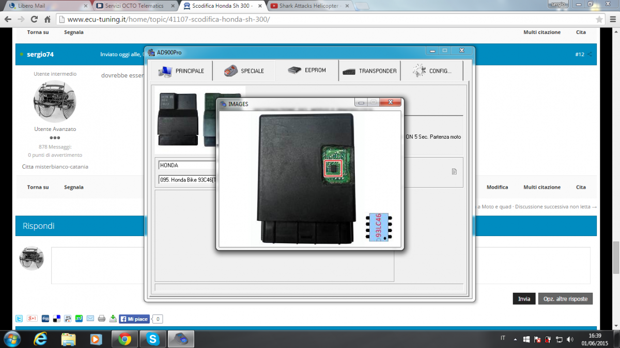The image size is (620, 348).
Task: Click the Invia button
Action: [x=524, y=299]
